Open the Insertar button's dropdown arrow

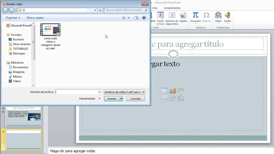121,99
